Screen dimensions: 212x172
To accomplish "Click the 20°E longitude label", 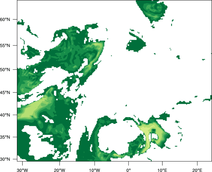I will (x=197, y=170).
